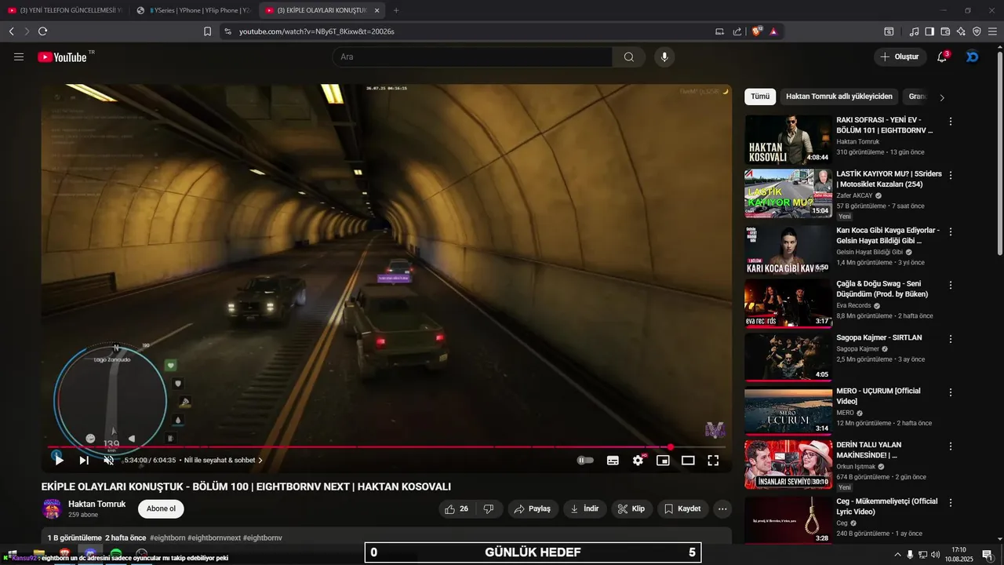This screenshot has width=1004, height=565.
Task: Switch to the YSeries YPhone browser tab
Action: click(195, 10)
